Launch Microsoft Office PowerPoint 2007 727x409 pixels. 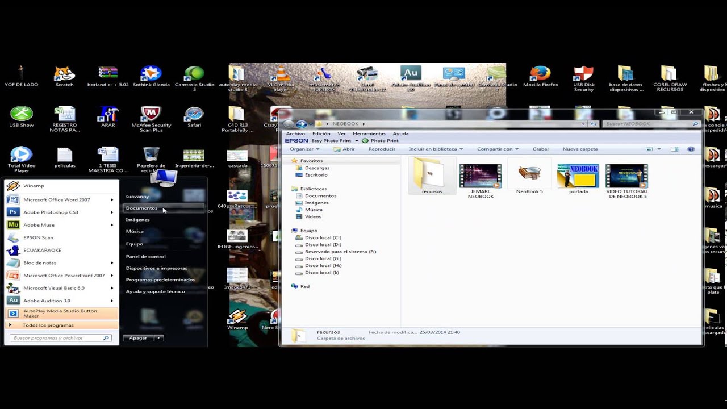pos(61,276)
